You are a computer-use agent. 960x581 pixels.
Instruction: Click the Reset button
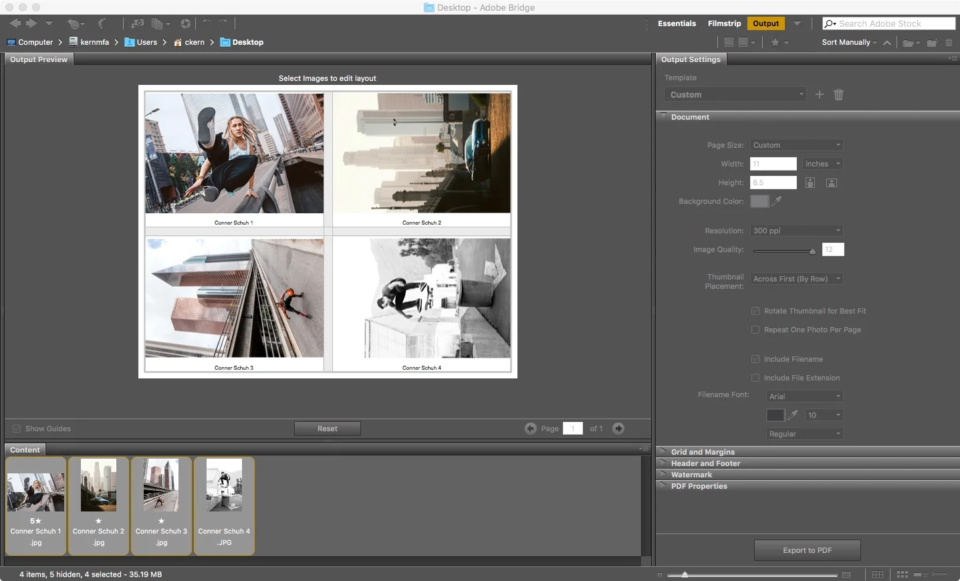(327, 429)
